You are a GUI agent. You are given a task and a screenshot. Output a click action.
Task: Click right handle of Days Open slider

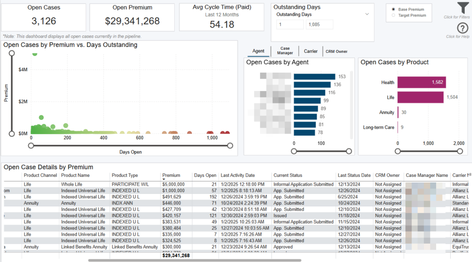pos(230,146)
